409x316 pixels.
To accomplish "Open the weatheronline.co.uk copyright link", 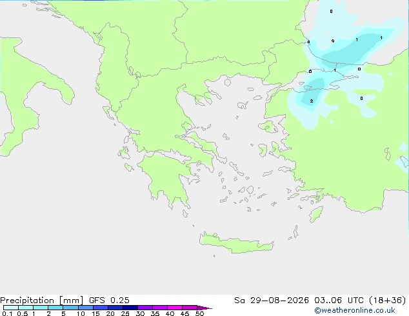I will [355, 310].
